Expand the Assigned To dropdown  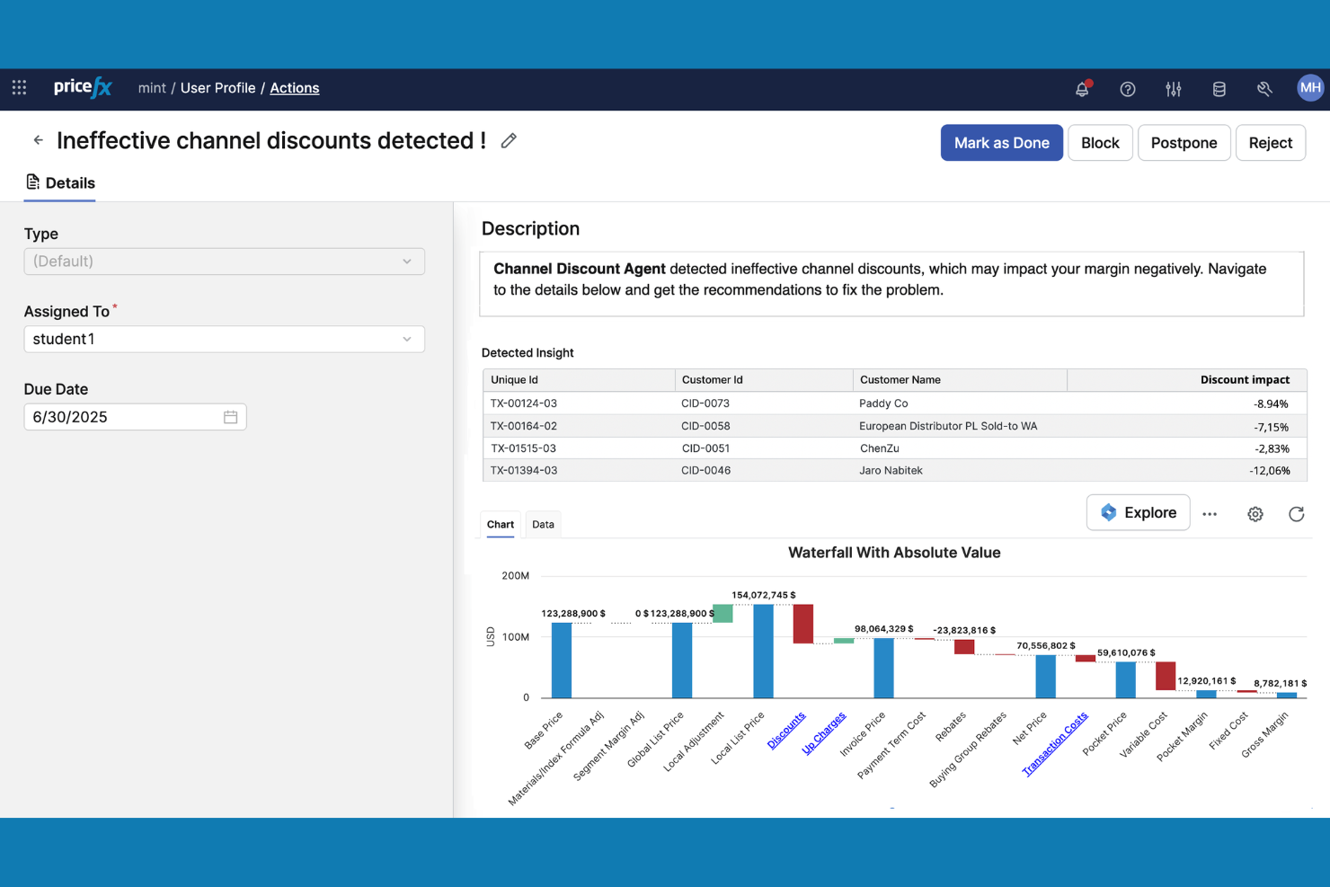224,340
